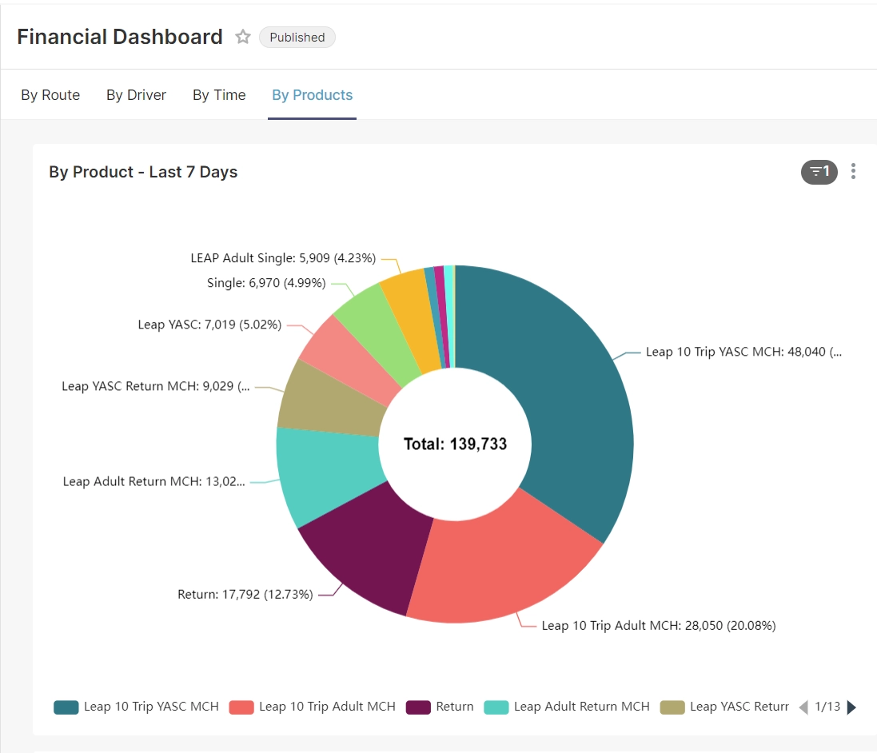
Task: Go to previous legend page arrow
Action: (x=803, y=707)
